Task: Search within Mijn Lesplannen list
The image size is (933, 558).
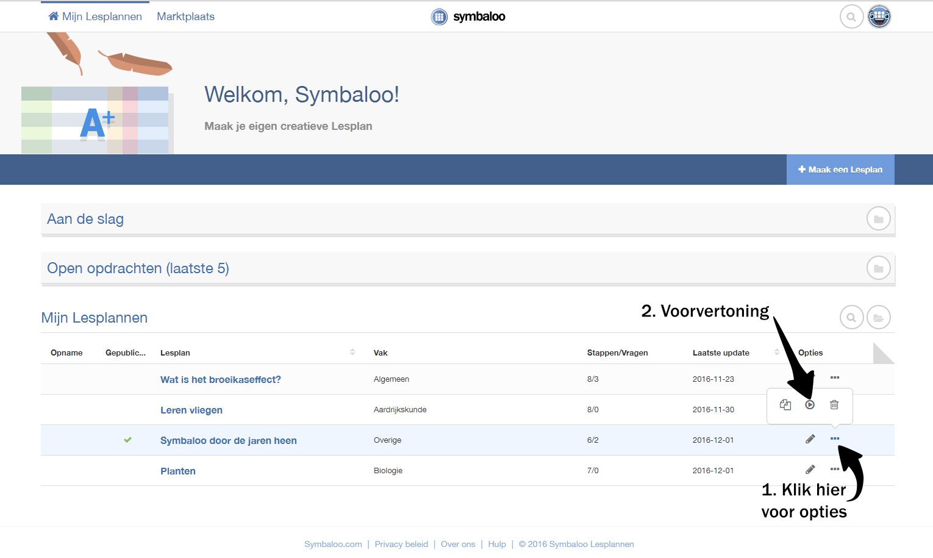Action: (851, 318)
